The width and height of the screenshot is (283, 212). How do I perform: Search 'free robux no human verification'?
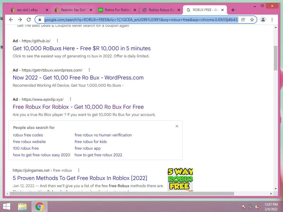point(103,135)
